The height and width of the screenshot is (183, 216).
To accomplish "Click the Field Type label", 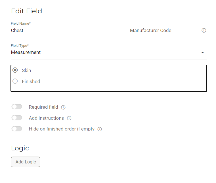I will coord(20,45).
